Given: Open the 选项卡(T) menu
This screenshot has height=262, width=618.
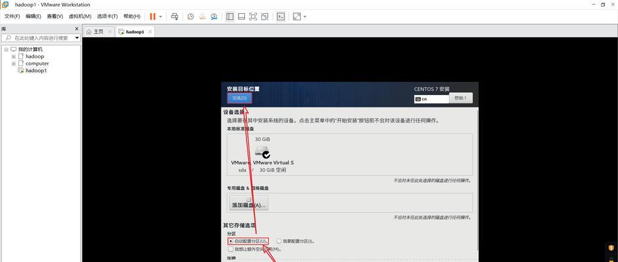Looking at the screenshot, I should pyautogui.click(x=107, y=16).
